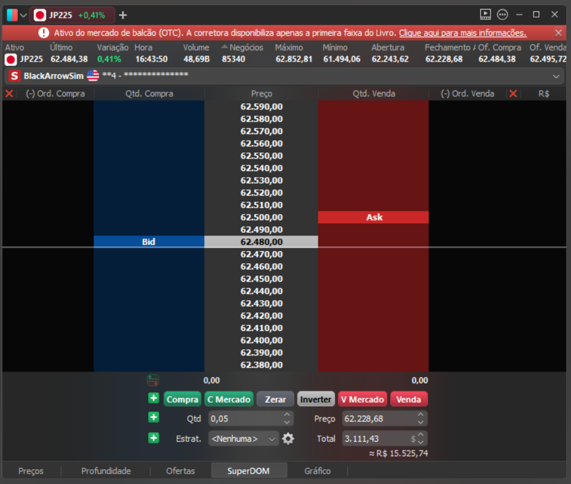Switch to the Gráfico tab
The width and height of the screenshot is (571, 484).
pyautogui.click(x=318, y=471)
